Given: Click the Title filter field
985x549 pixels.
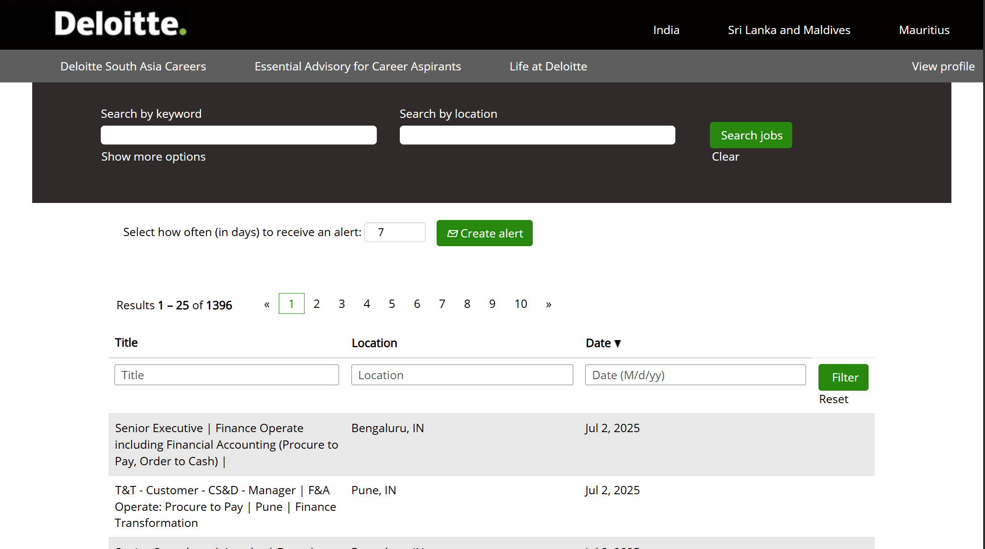Looking at the screenshot, I should (226, 375).
